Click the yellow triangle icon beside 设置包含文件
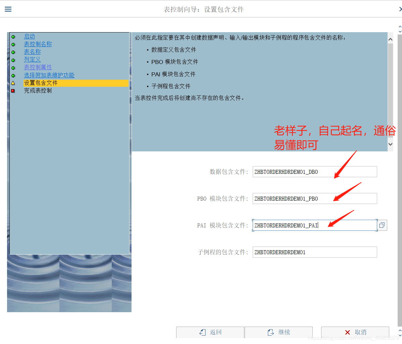Image resolution: width=402 pixels, height=344 pixels. pos(13,83)
